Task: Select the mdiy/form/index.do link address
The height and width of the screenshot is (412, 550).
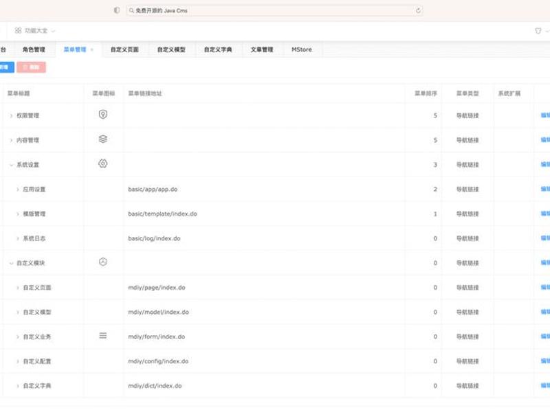Action: pos(157,336)
